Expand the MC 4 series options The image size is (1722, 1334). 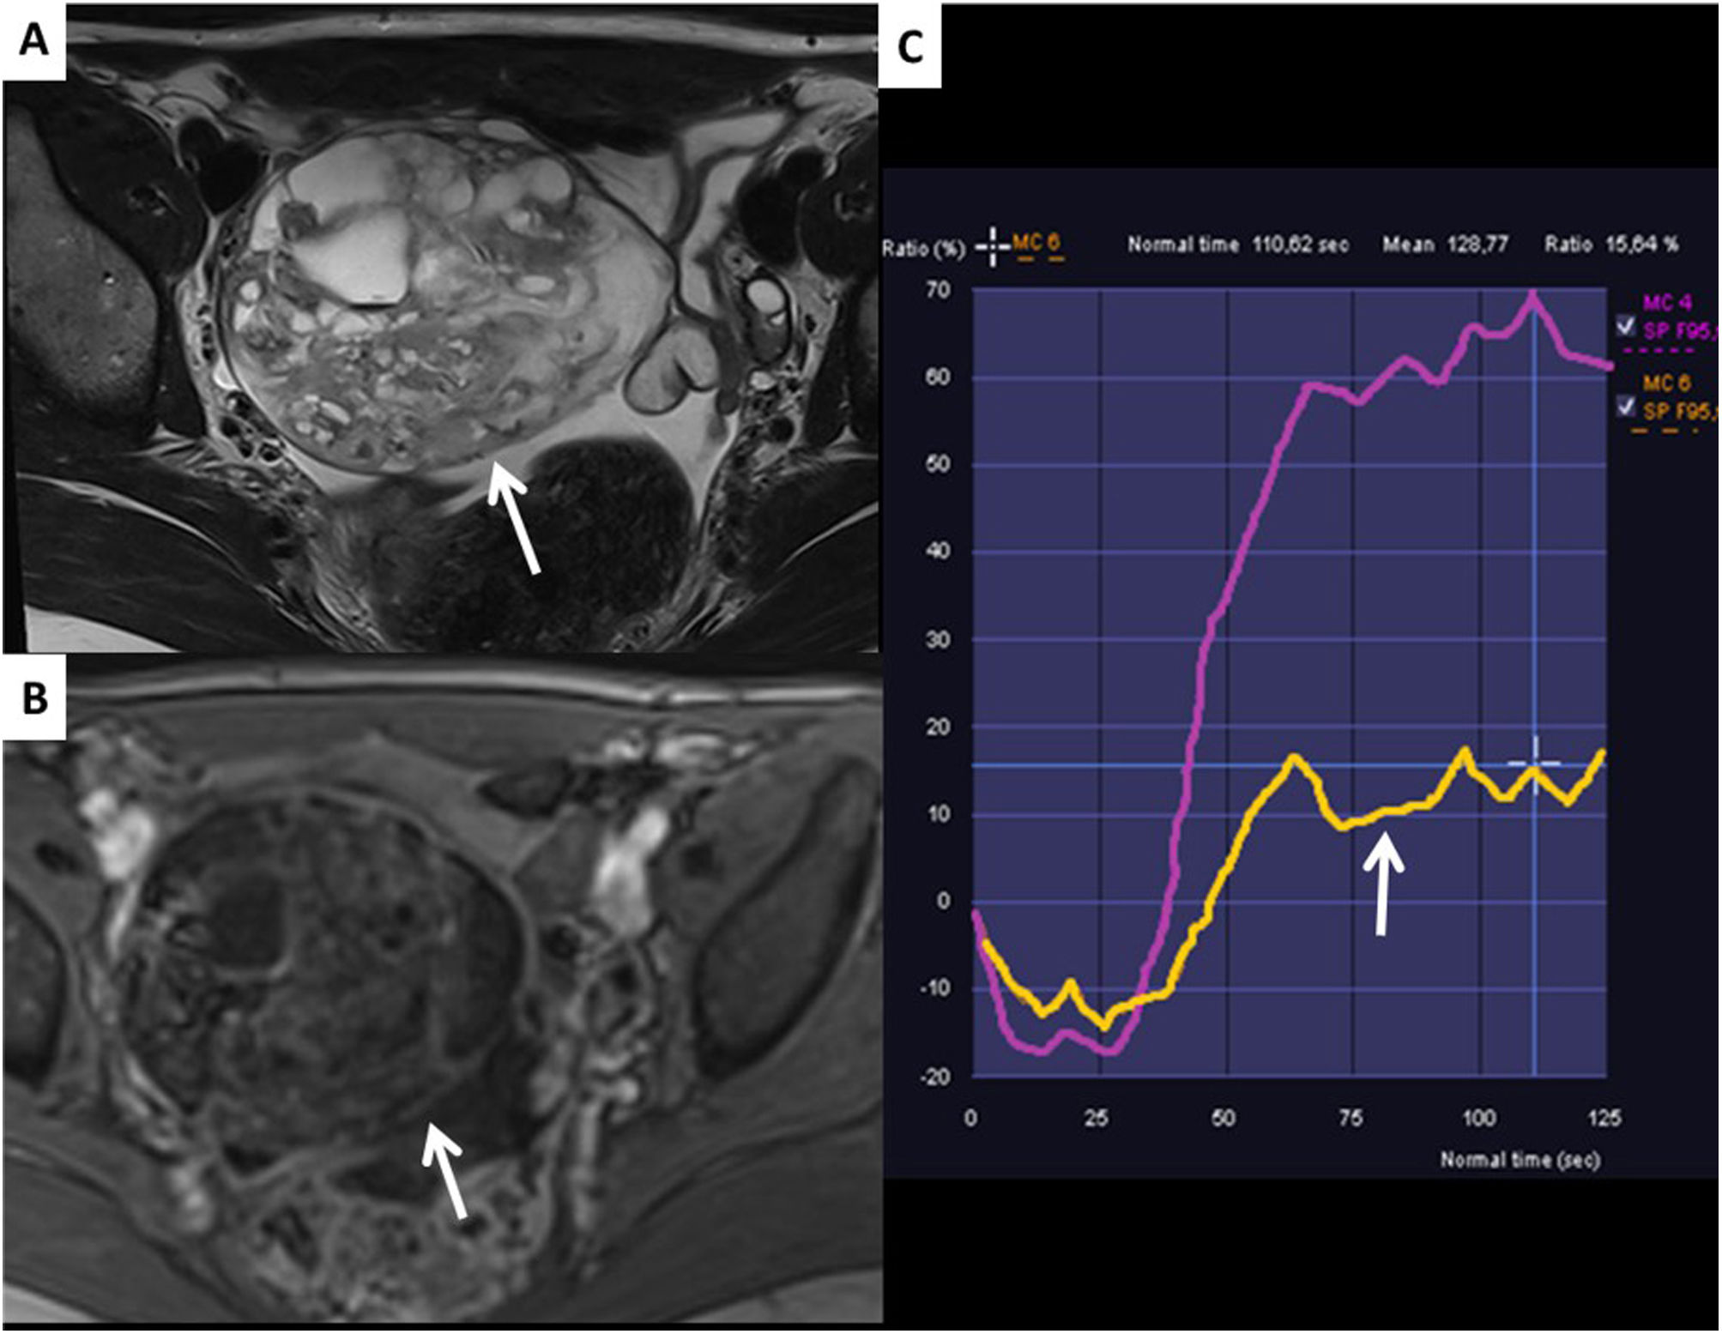[1669, 305]
